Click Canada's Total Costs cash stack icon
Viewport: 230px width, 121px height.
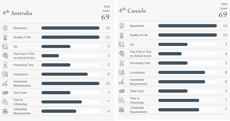click(122, 91)
